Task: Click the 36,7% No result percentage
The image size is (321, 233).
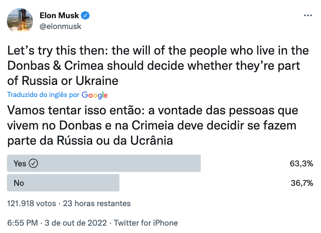Action: [302, 183]
